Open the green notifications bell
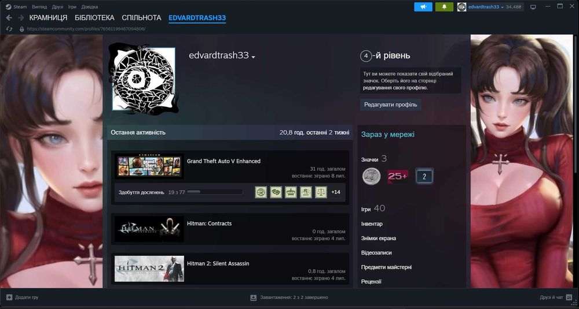 444,6
